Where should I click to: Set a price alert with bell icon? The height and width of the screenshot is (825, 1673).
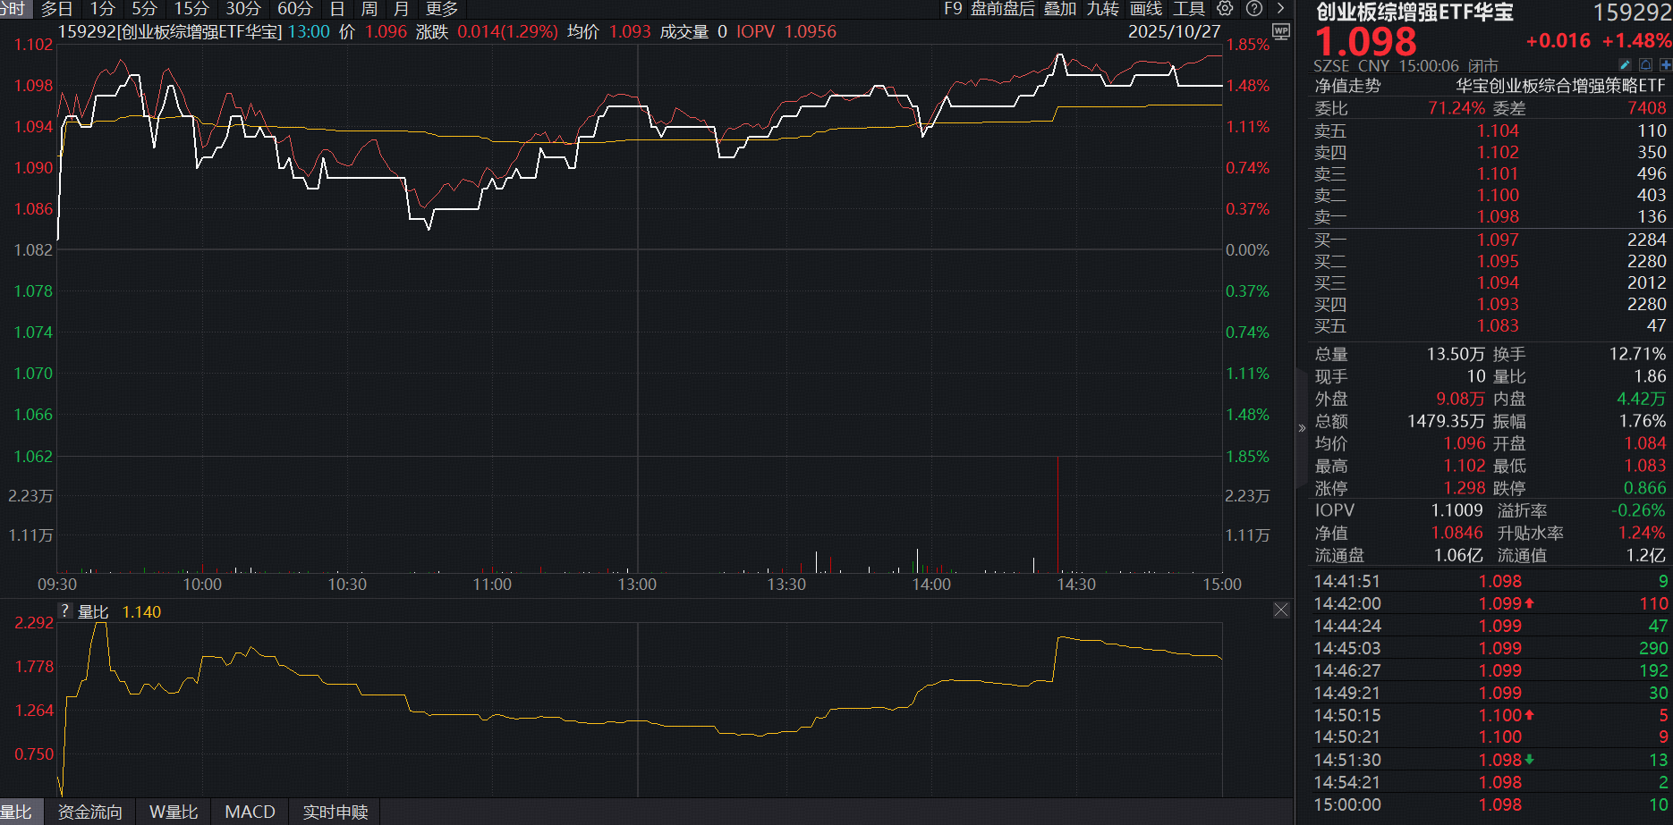point(1645,65)
